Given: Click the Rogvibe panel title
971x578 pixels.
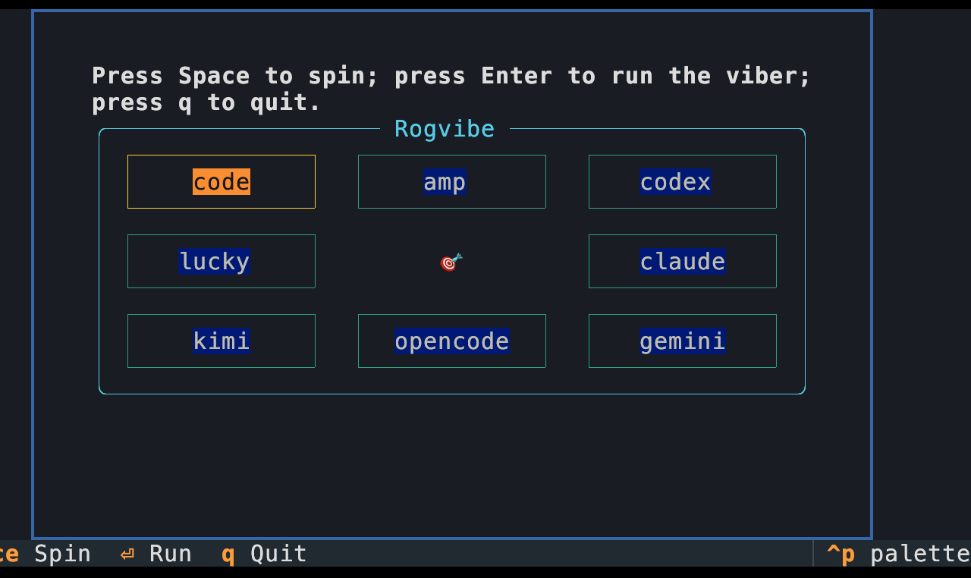Looking at the screenshot, I should (x=445, y=129).
